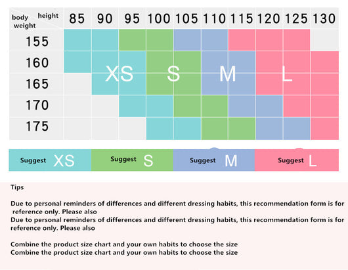Click the pink cell at row 175, column 130

[x=325, y=129]
